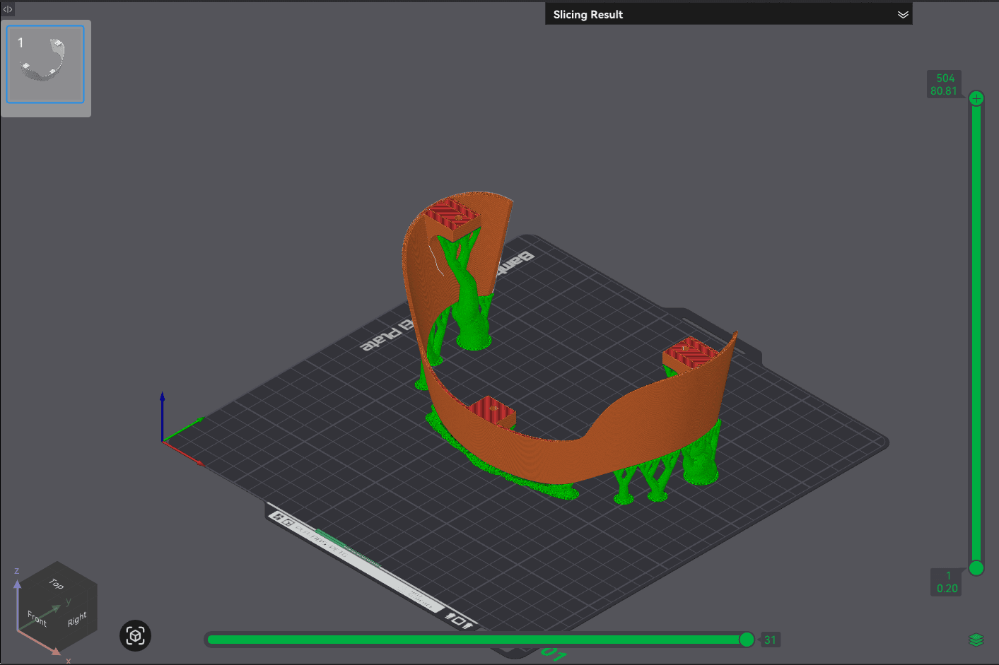Click the Right face of the navigation cube
The height and width of the screenshot is (665, 999).
coord(76,617)
